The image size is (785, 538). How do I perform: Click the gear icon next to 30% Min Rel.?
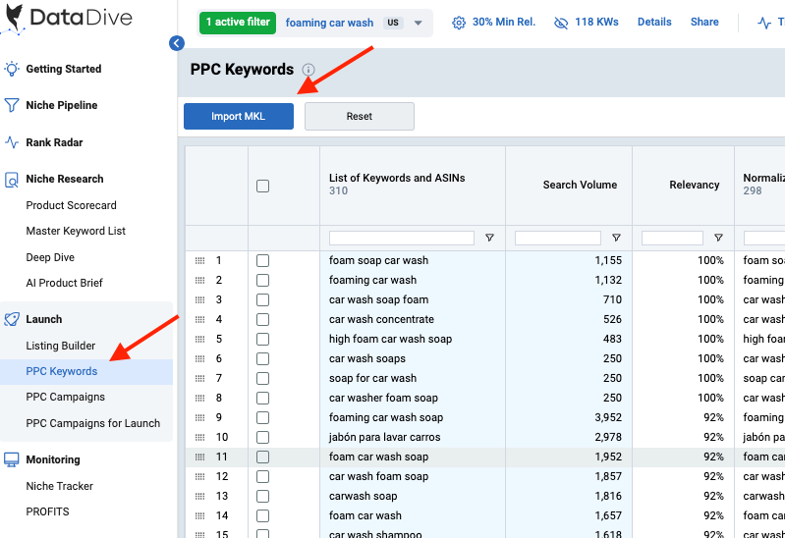[459, 23]
